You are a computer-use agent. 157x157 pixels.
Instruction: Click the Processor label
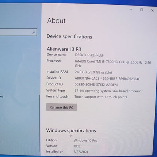pyautogui.click(x=54, y=61)
